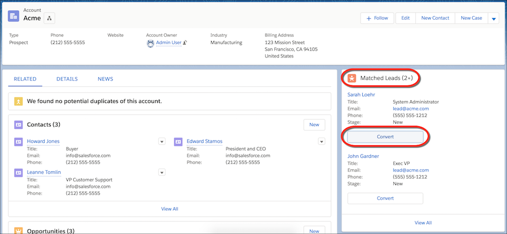
Task: Click John Gardner's lead@acme.com email
Action: (411, 170)
